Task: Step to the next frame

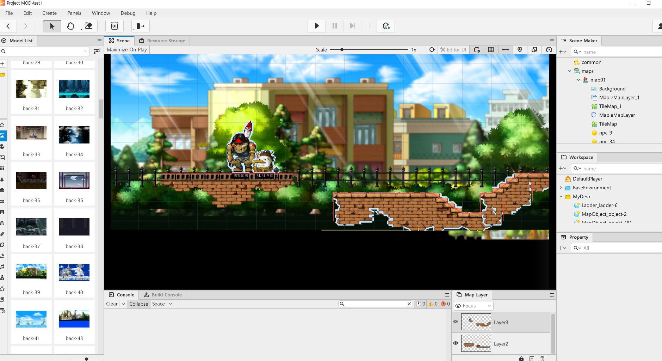Action: tap(352, 26)
